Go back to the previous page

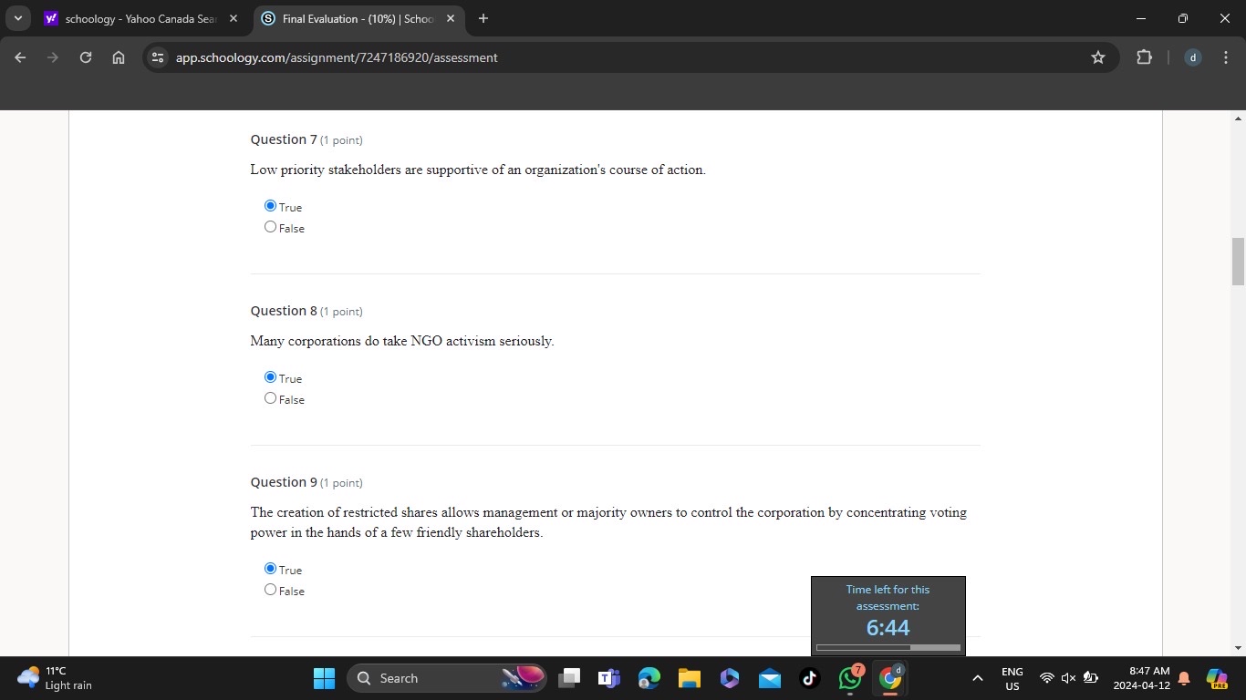pos(20,57)
